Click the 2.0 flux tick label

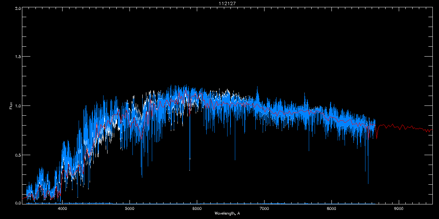click(17, 8)
